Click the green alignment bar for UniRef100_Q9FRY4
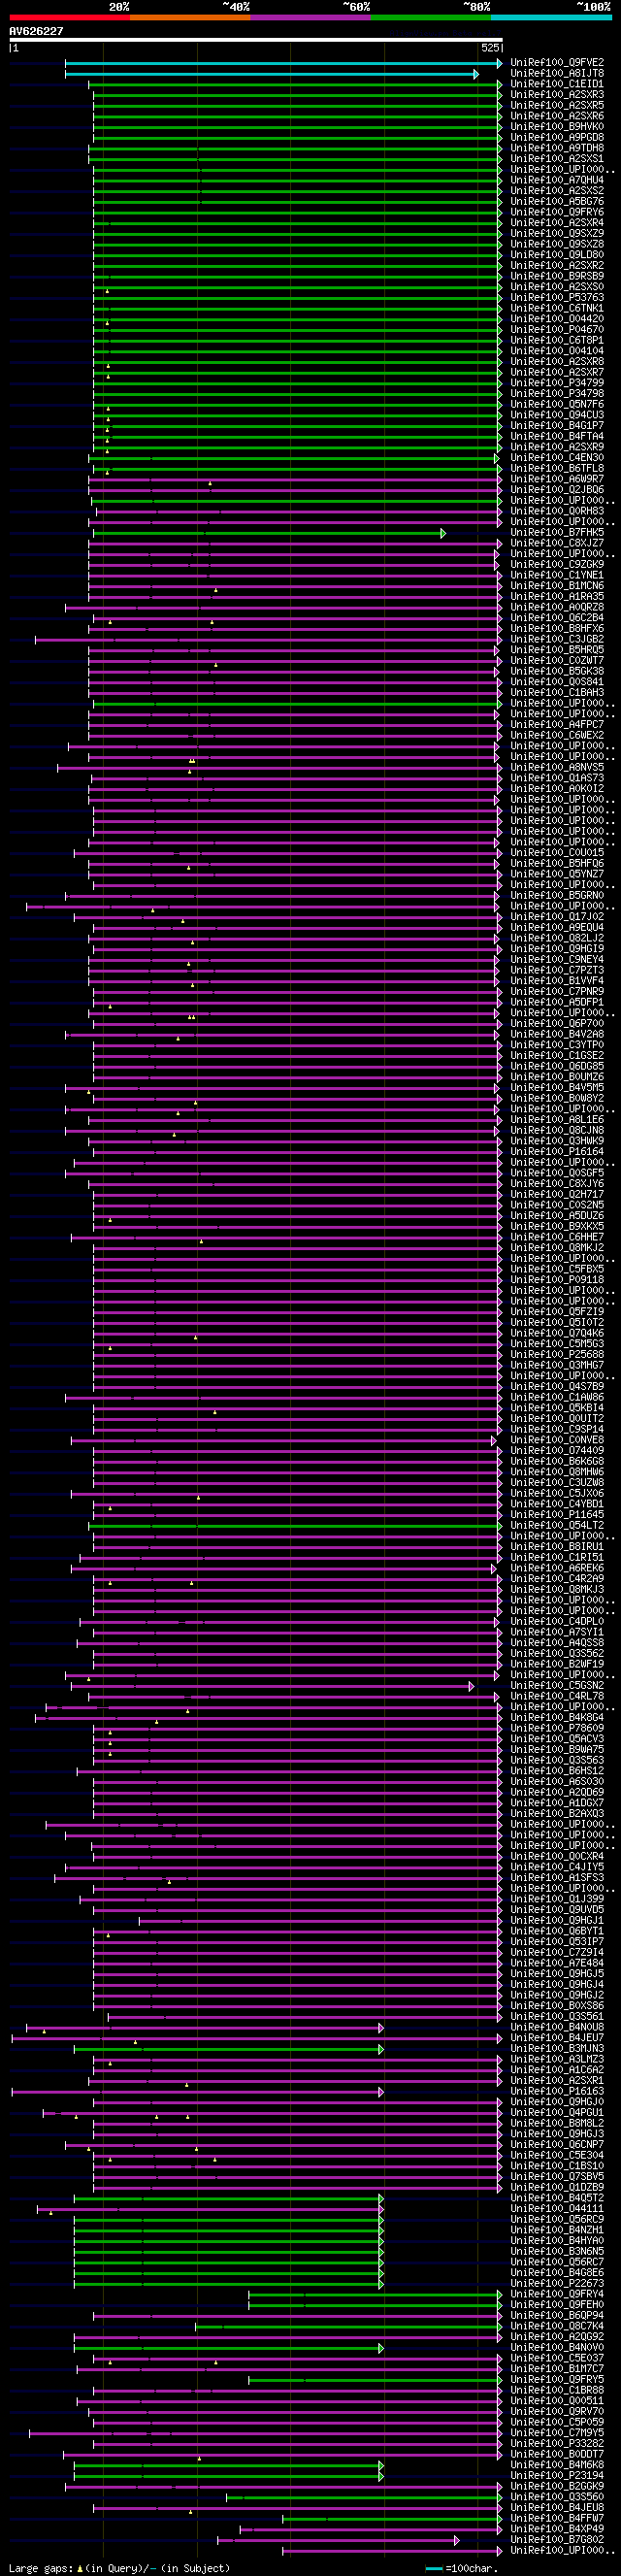 pyautogui.click(x=375, y=2294)
